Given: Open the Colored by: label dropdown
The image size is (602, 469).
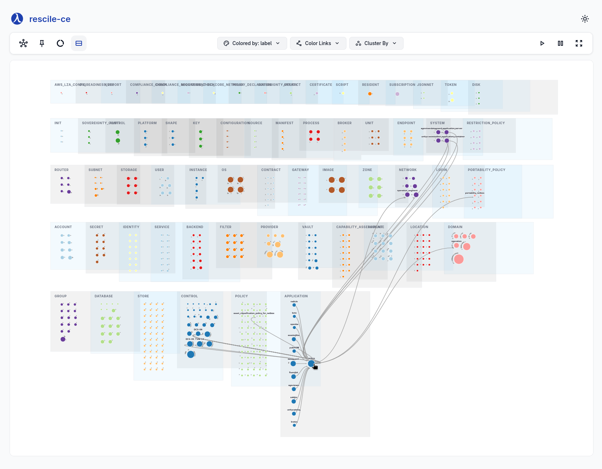Looking at the screenshot, I should 252,43.
